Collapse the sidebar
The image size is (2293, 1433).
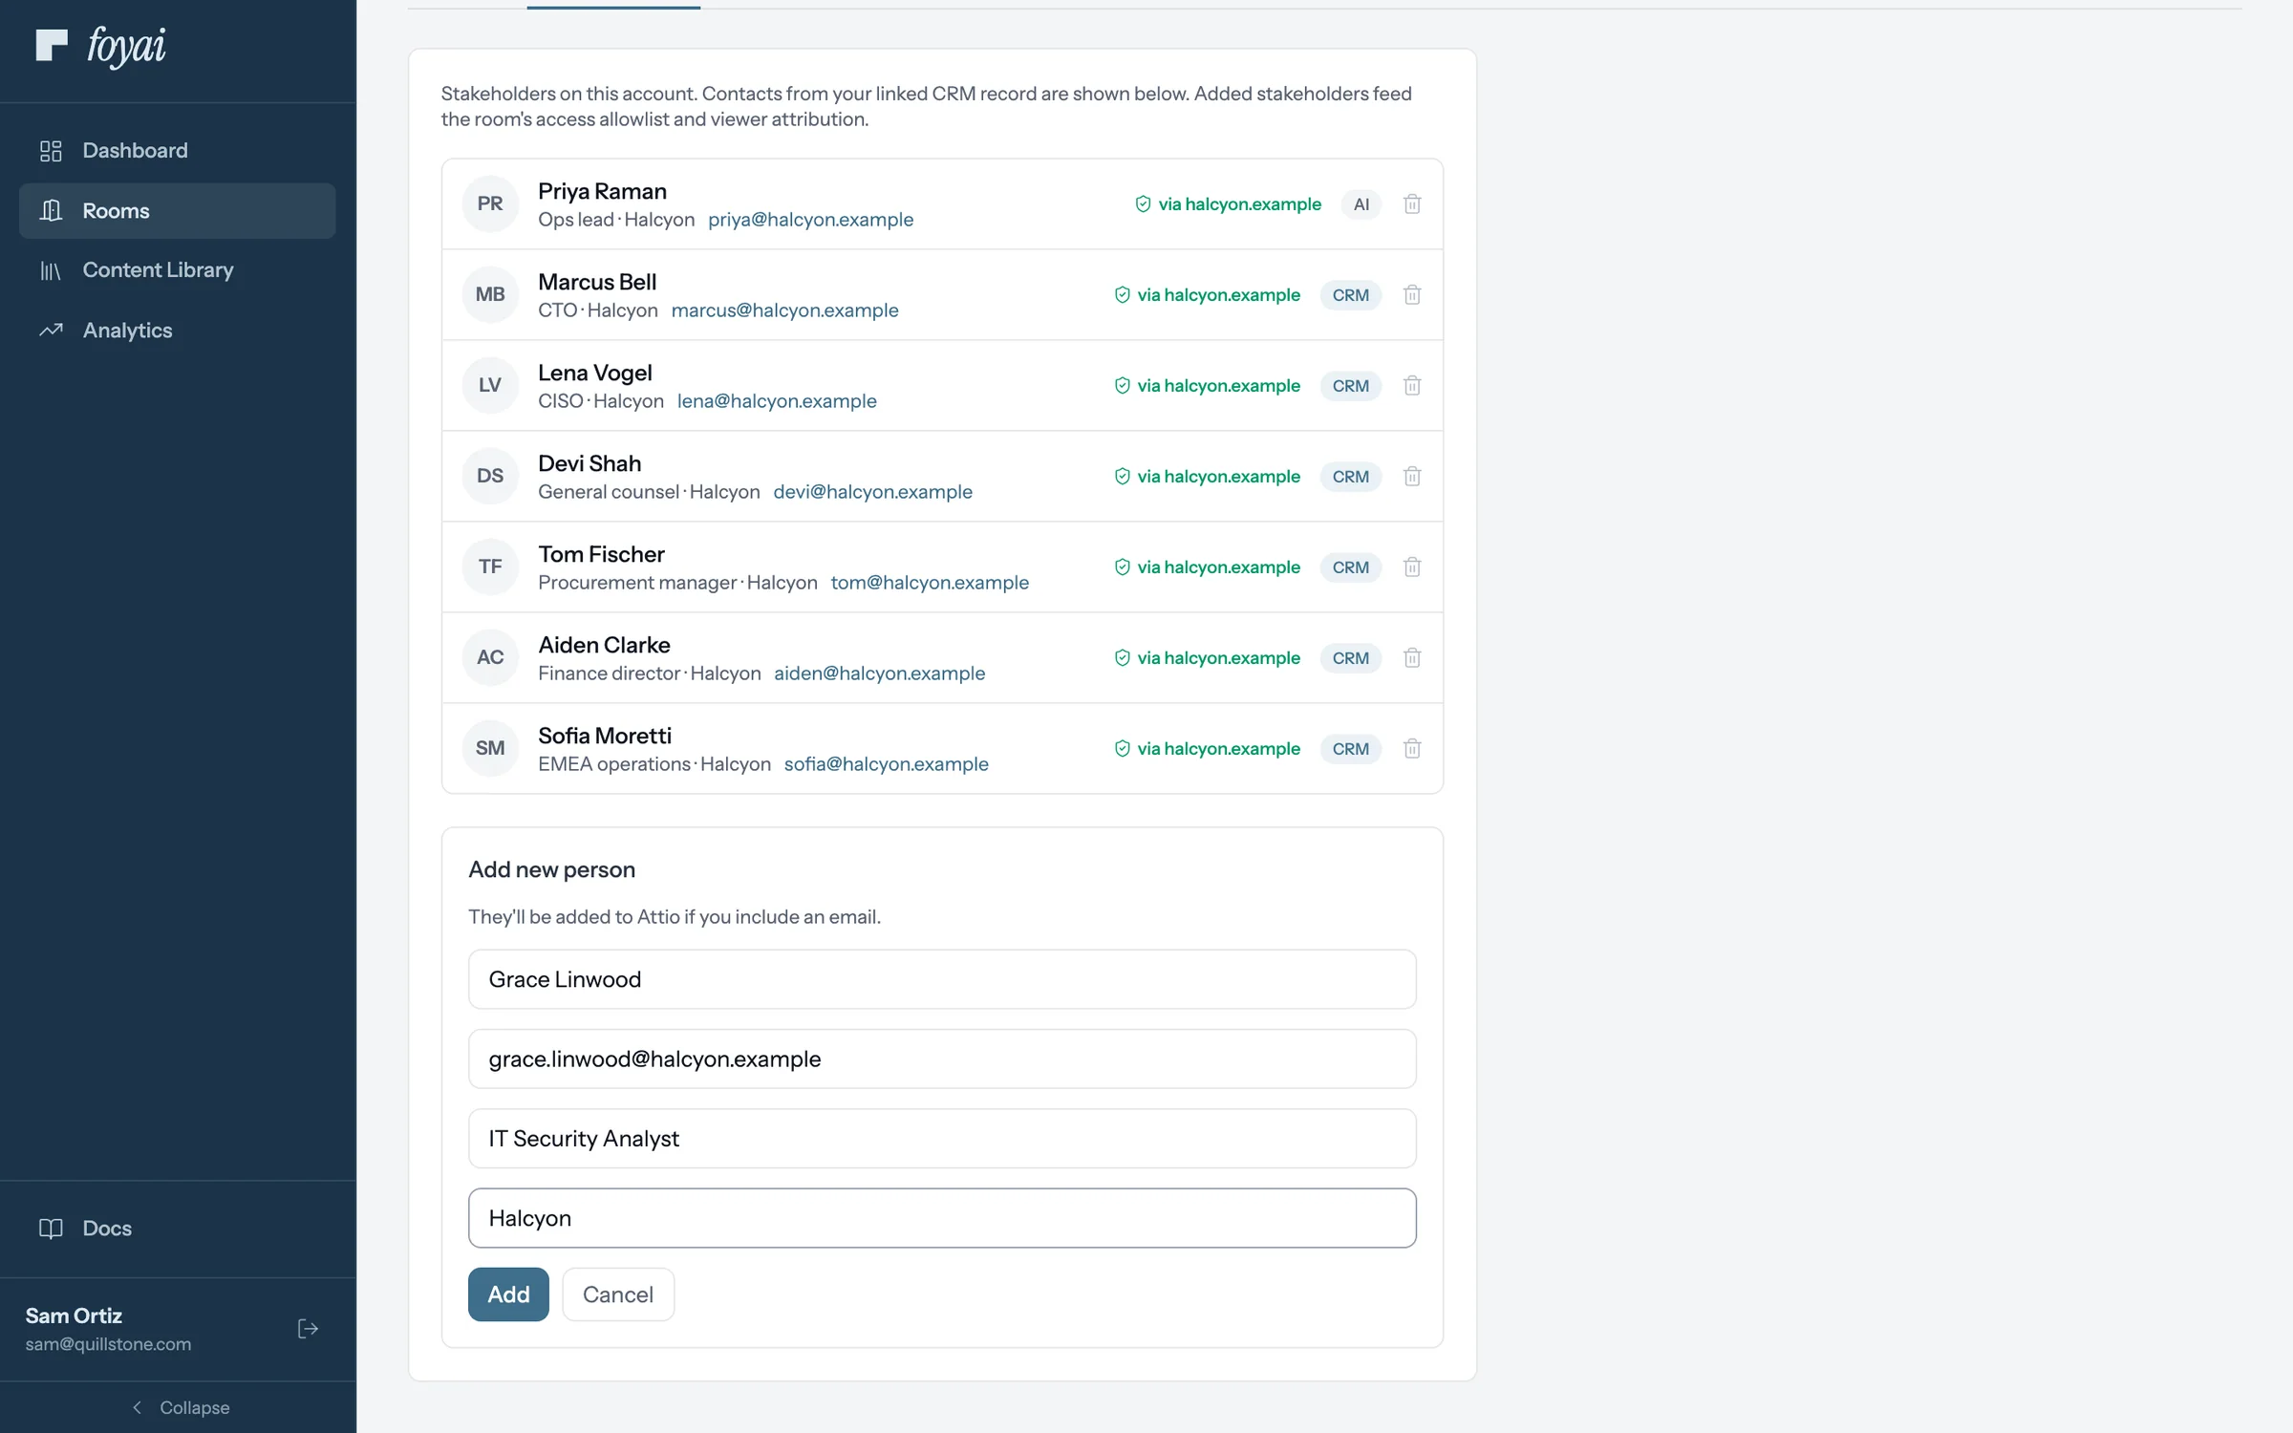[x=179, y=1407]
